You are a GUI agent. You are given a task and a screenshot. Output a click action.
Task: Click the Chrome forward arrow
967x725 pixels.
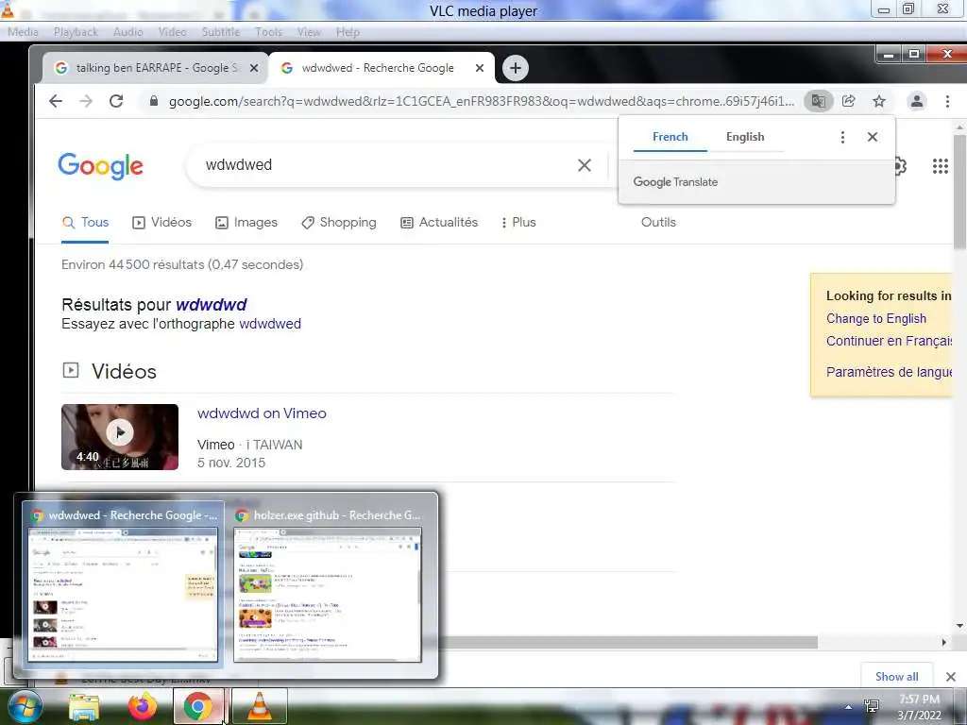[86, 101]
